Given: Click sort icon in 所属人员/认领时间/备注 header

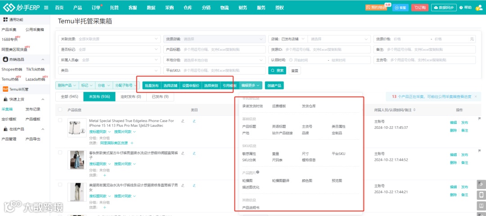Looking at the screenshot, I should pos(415,110).
